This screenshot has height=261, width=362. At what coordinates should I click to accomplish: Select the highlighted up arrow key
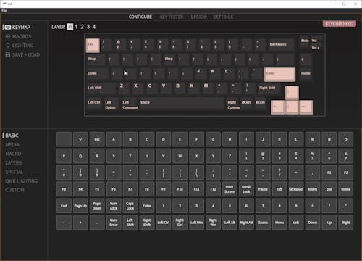(292, 93)
